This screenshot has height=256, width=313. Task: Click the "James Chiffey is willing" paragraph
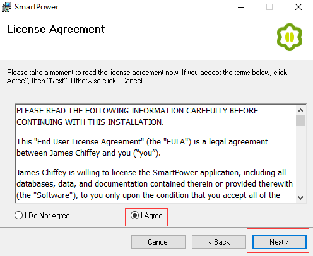(155, 184)
